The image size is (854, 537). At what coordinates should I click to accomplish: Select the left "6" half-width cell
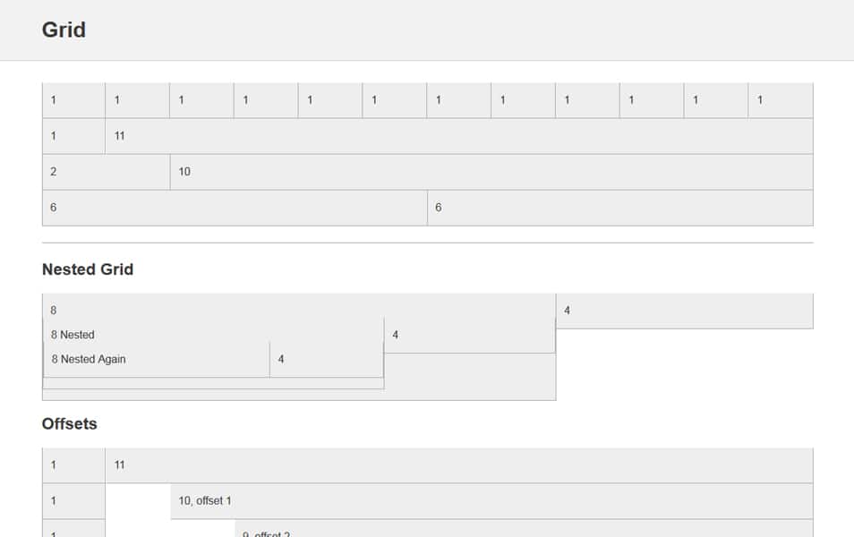click(x=235, y=208)
